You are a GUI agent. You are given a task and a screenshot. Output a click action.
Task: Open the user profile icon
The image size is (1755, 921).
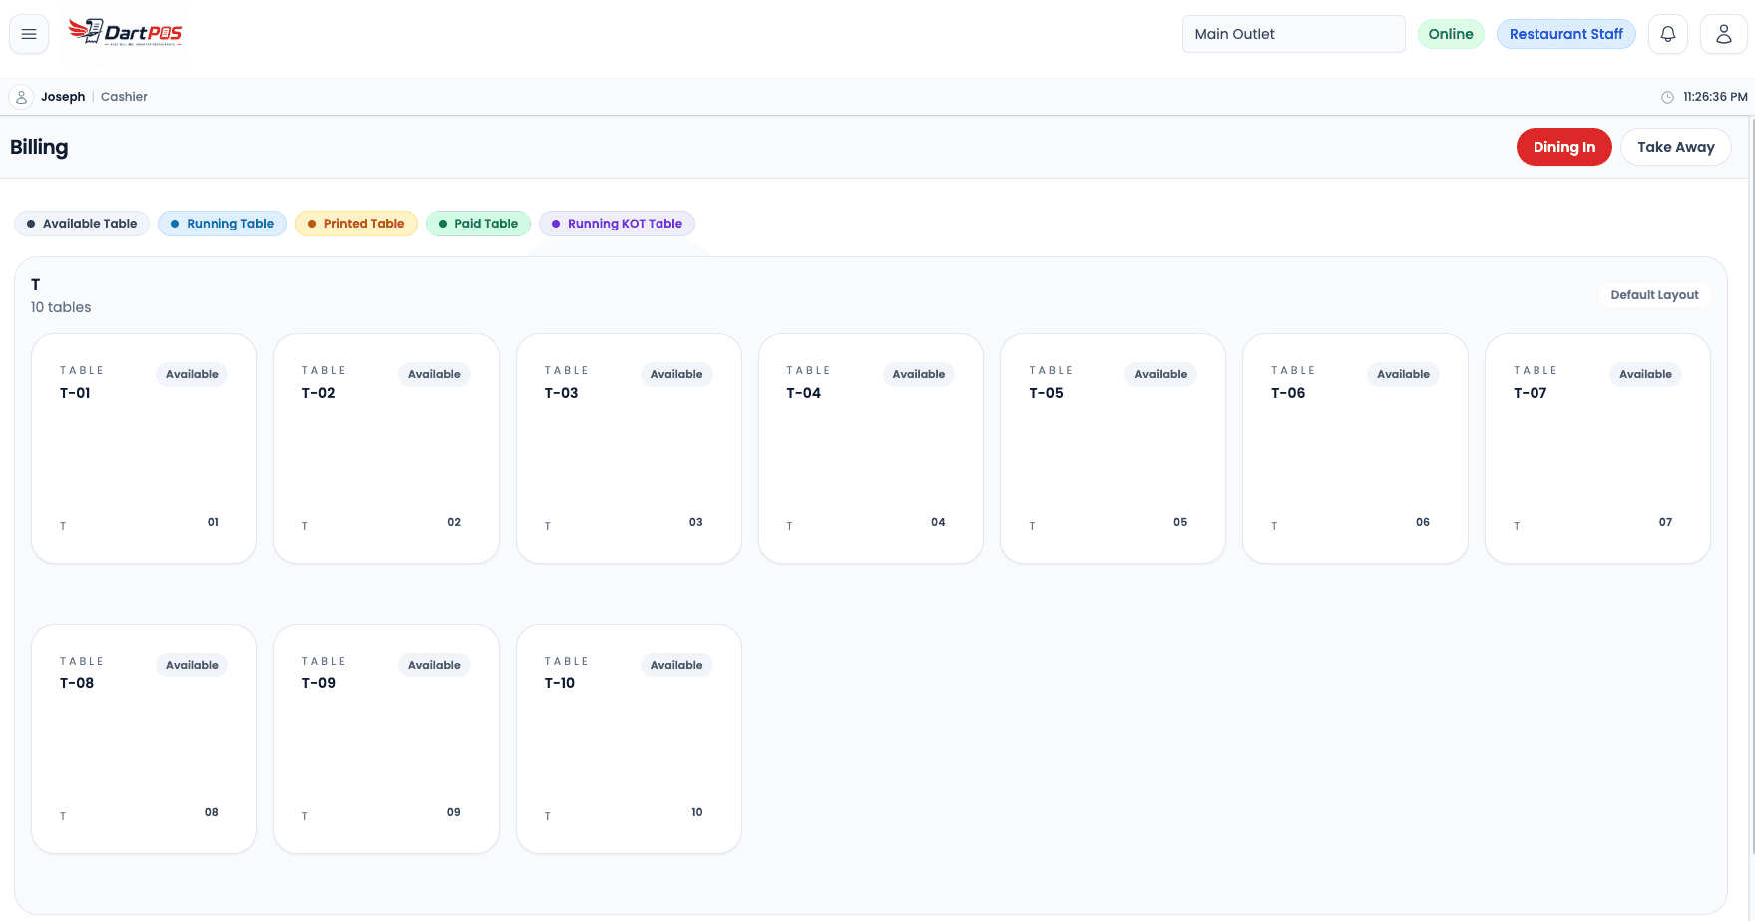coord(1724,34)
